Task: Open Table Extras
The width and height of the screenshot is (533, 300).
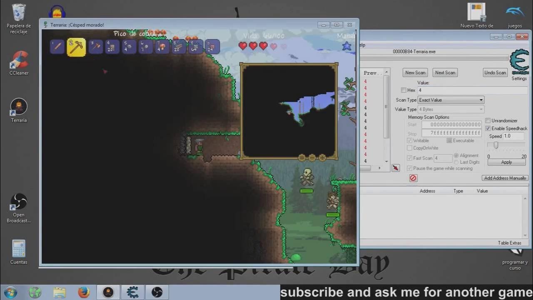Action: pos(510,243)
